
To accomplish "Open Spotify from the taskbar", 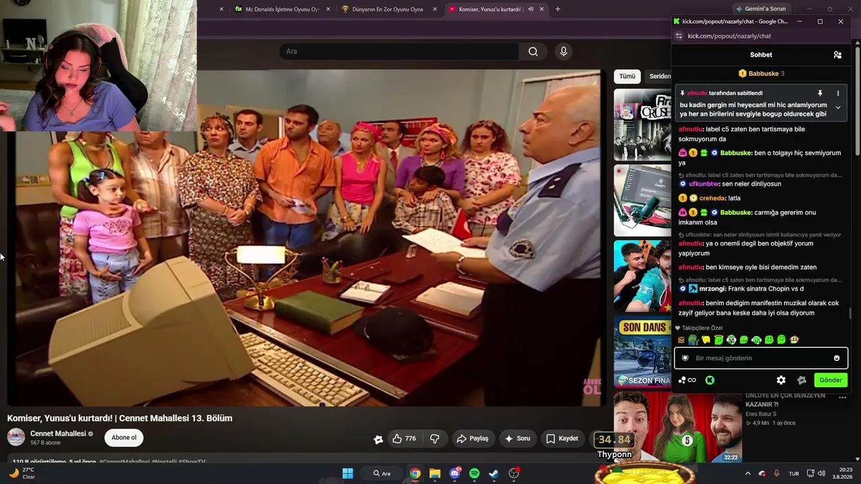I will pyautogui.click(x=474, y=473).
